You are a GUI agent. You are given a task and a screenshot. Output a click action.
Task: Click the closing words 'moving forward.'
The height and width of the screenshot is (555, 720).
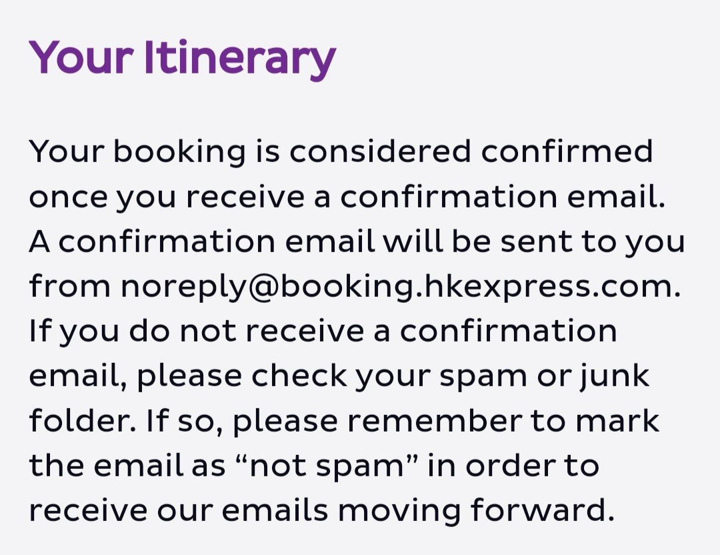476,512
